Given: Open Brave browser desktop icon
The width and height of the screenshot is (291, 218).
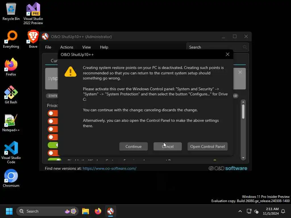Looking at the screenshot, I should click(33, 39).
